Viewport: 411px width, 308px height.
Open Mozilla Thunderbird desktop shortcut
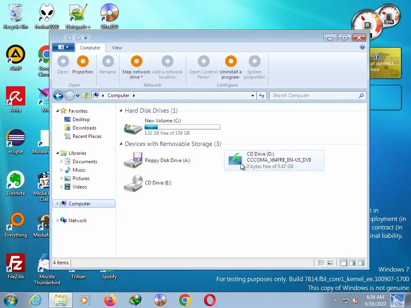pyautogui.click(x=47, y=269)
